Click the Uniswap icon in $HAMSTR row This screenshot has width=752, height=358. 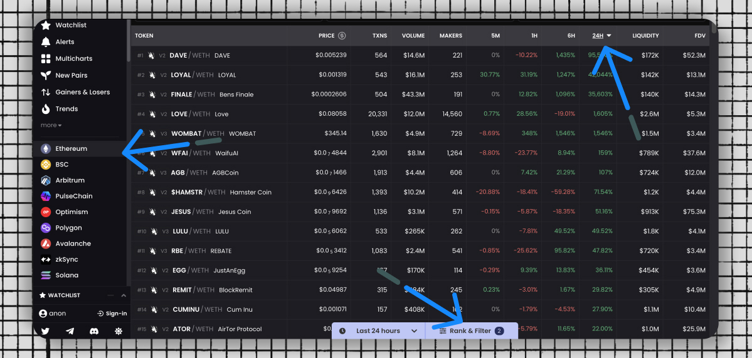152,192
